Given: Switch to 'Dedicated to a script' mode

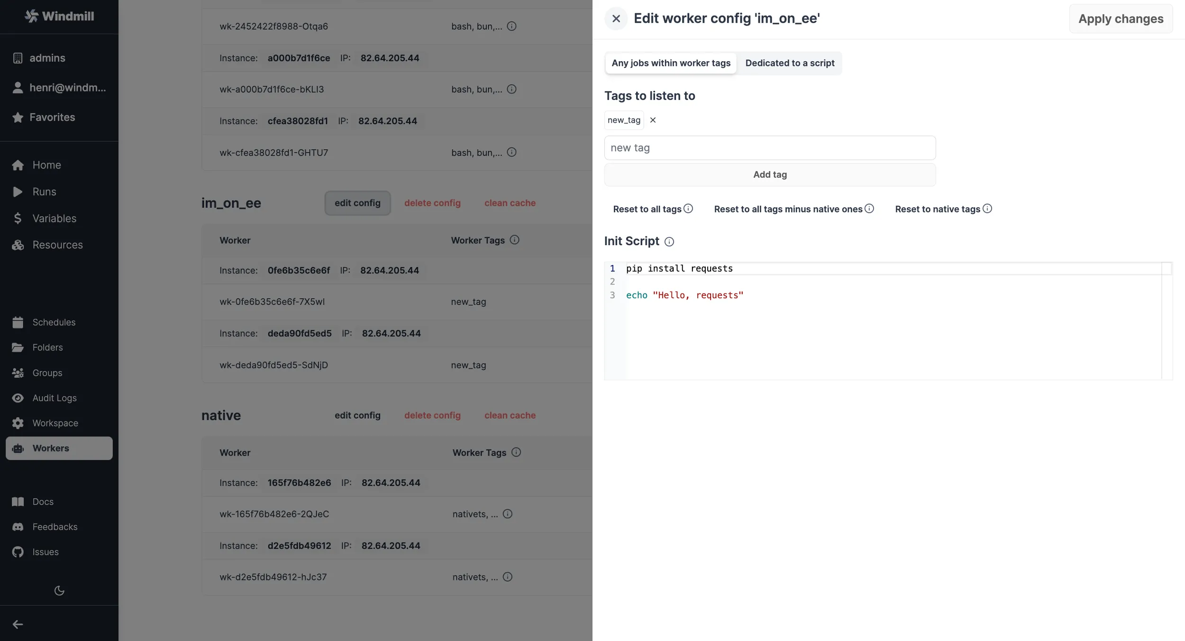Looking at the screenshot, I should pyautogui.click(x=789, y=63).
